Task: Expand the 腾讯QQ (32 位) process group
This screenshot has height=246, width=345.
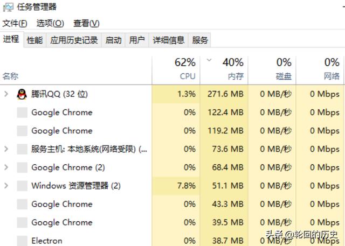Action: (x=6, y=94)
